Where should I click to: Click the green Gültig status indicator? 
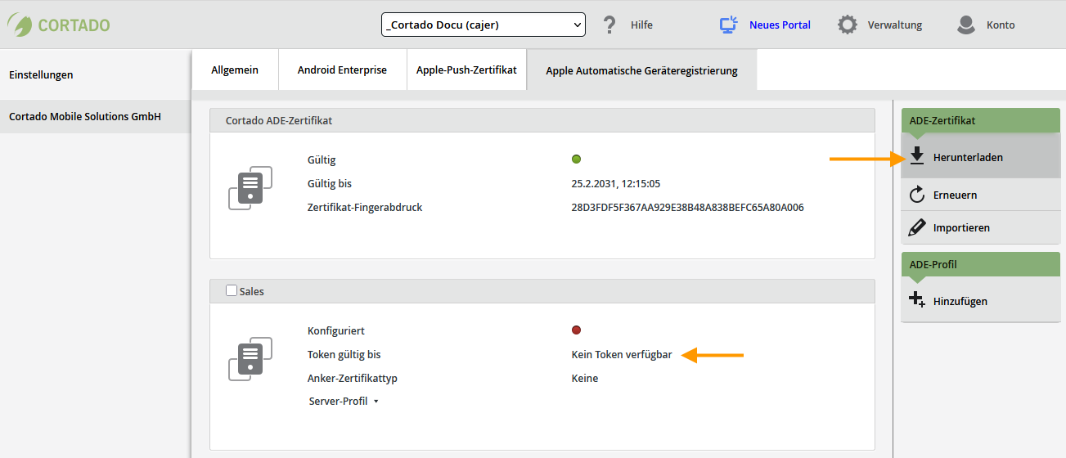pyautogui.click(x=576, y=159)
